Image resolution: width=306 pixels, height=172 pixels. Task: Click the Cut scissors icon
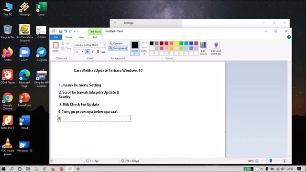pos(63,43)
